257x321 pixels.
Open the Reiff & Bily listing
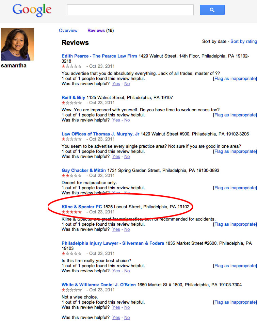(x=73, y=98)
